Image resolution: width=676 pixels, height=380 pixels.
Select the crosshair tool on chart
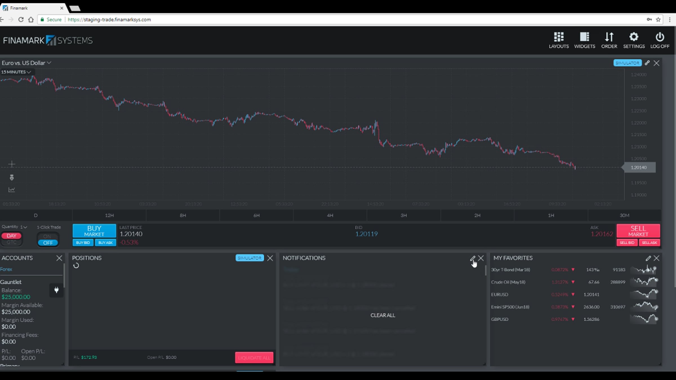[12, 164]
